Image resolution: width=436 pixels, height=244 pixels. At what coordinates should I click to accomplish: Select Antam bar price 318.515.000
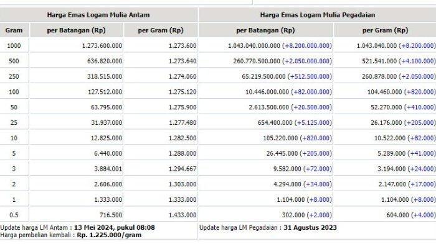105,76
